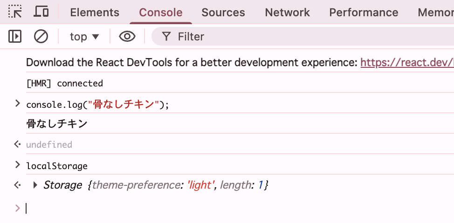Click the Filter input field
This screenshot has width=454, height=223.
tap(280, 36)
